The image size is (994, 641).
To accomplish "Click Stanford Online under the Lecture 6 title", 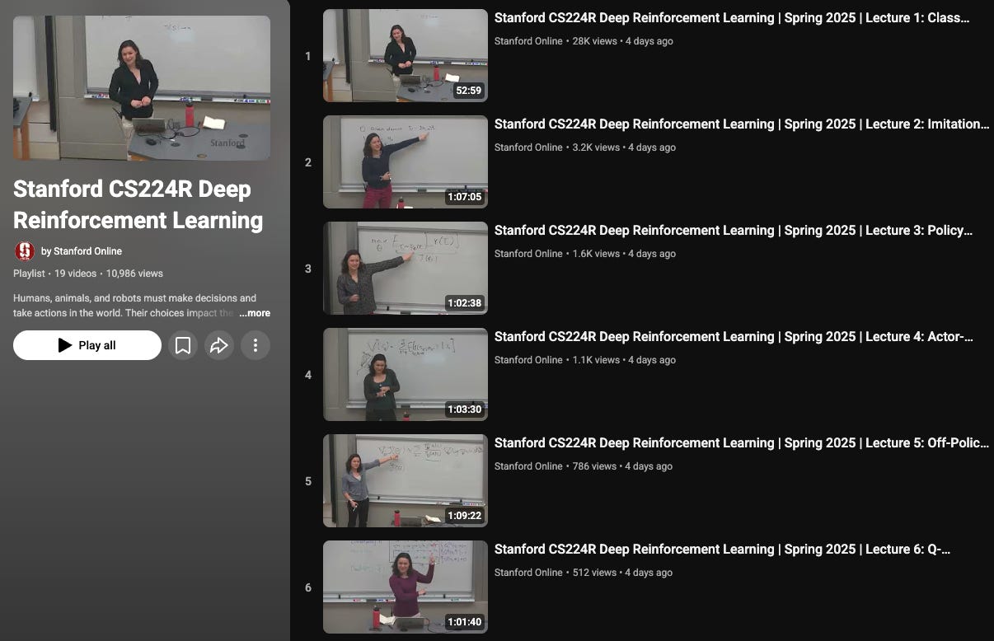I will 528,573.
